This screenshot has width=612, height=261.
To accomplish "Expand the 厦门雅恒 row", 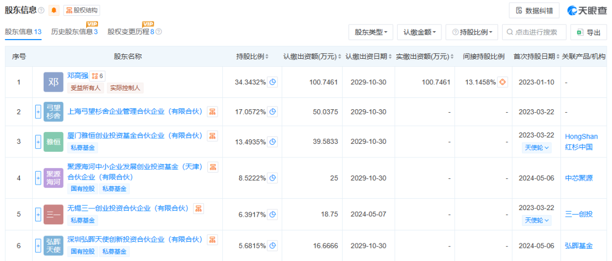I will point(39,142).
